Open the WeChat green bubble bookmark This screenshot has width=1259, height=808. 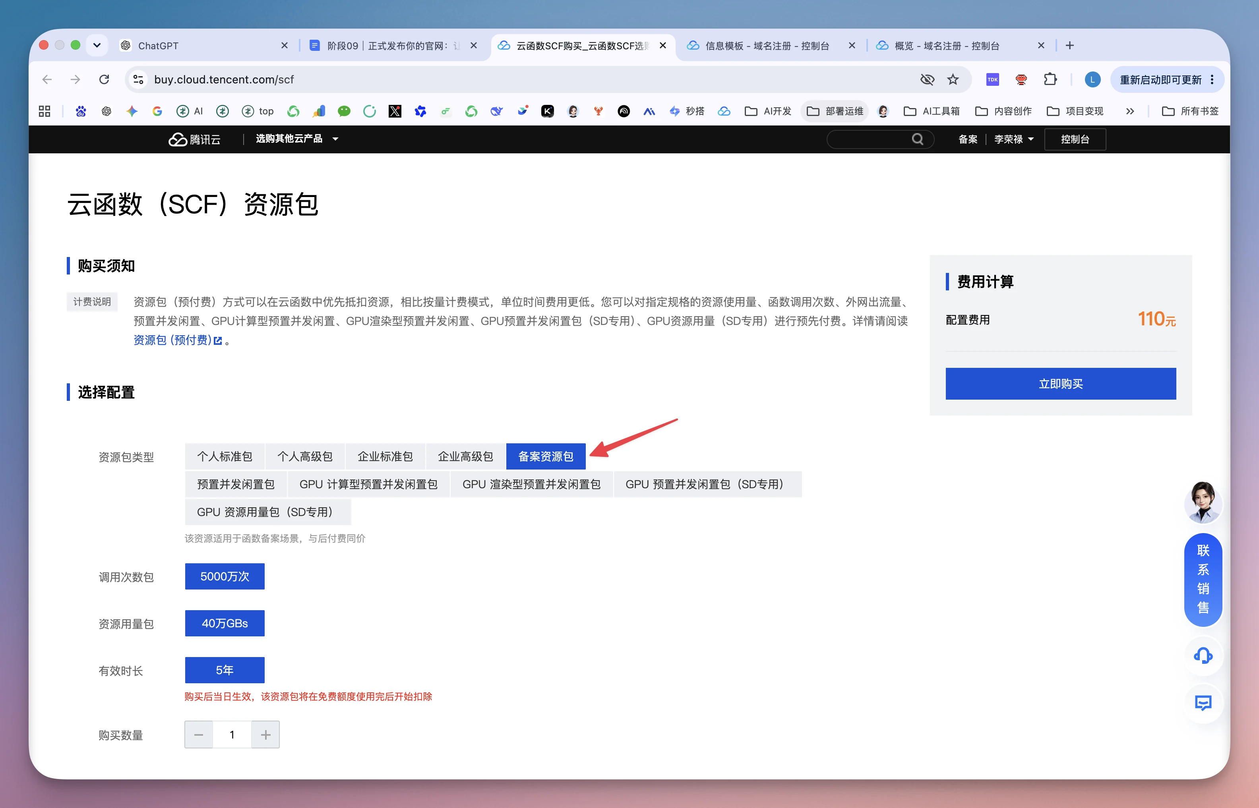point(344,111)
